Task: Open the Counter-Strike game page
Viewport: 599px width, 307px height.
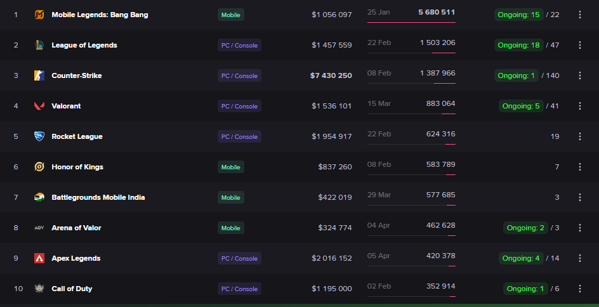Action: [x=77, y=75]
